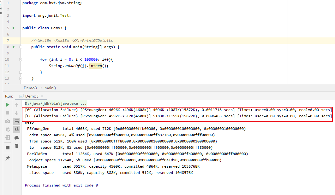Click the ParOldGen total 11264K line
Image resolution: width=335 pixels, height=195 pixels.
tap(137, 154)
